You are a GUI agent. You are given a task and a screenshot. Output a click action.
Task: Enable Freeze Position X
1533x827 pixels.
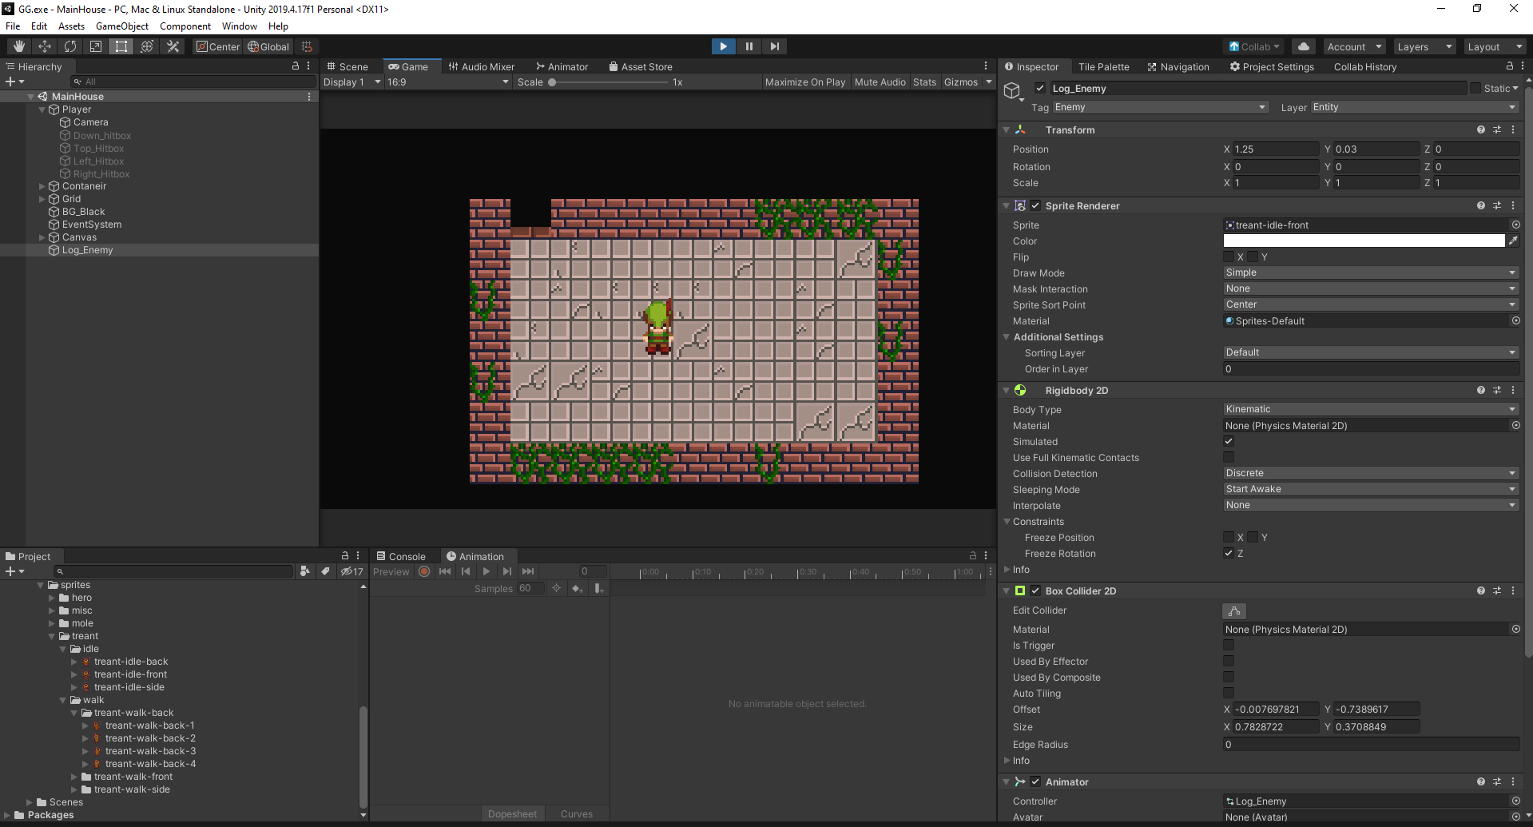pyautogui.click(x=1229, y=537)
